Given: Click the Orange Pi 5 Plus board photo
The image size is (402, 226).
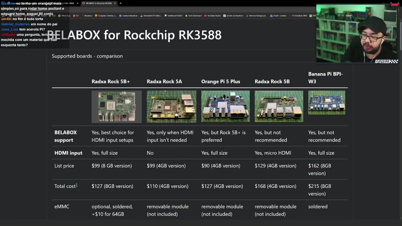Looking at the screenshot, I should tap(225, 106).
